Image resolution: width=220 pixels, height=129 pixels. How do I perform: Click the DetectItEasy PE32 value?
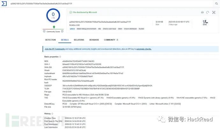[65, 104]
